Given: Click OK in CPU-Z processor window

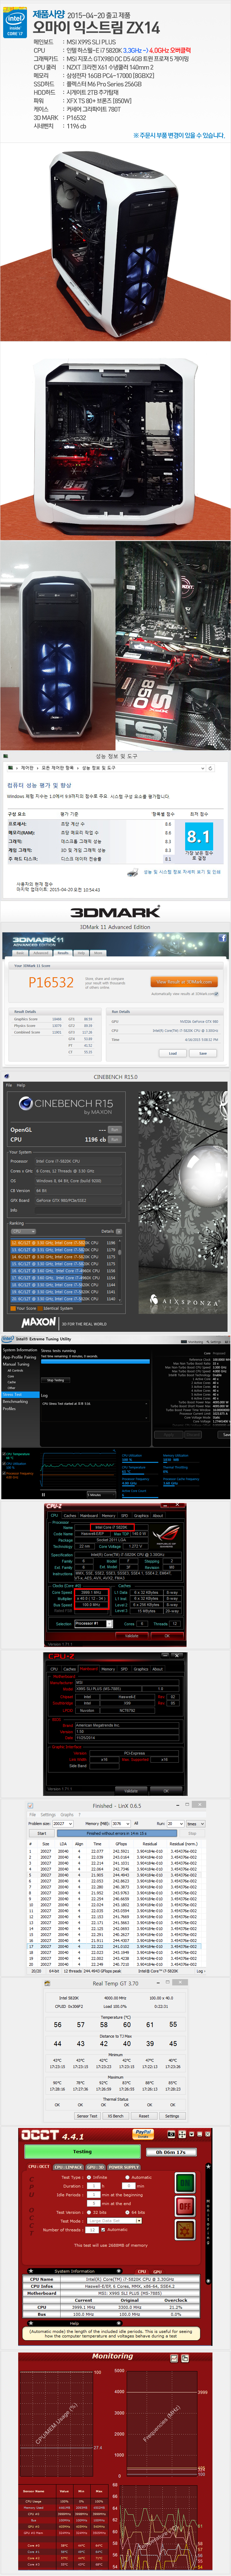Looking at the screenshot, I should click(x=167, y=1636).
